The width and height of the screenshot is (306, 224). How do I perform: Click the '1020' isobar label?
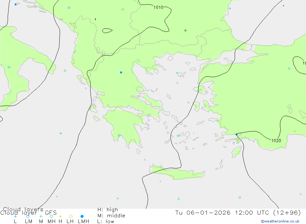coord(276,141)
